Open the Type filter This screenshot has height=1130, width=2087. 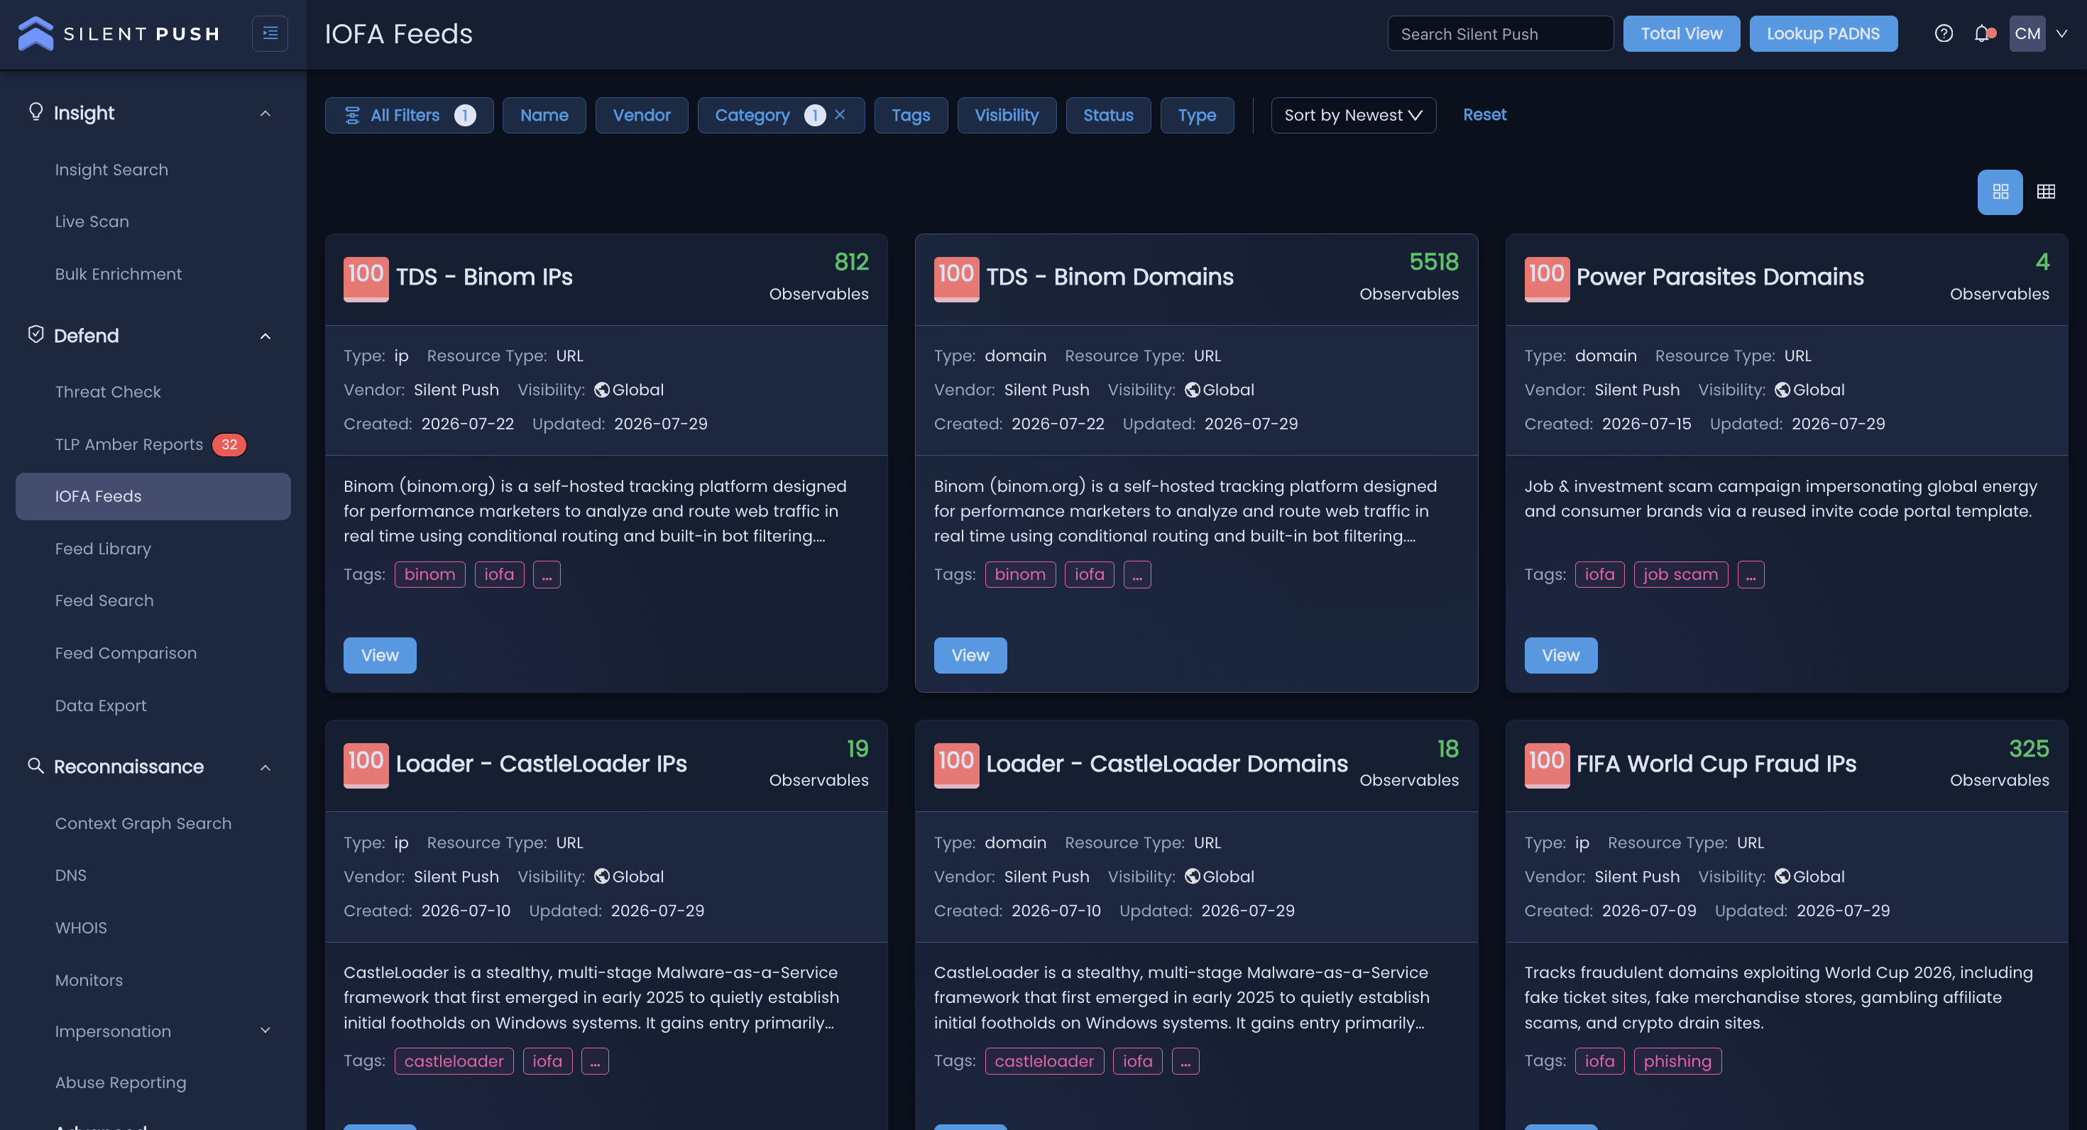click(1197, 115)
